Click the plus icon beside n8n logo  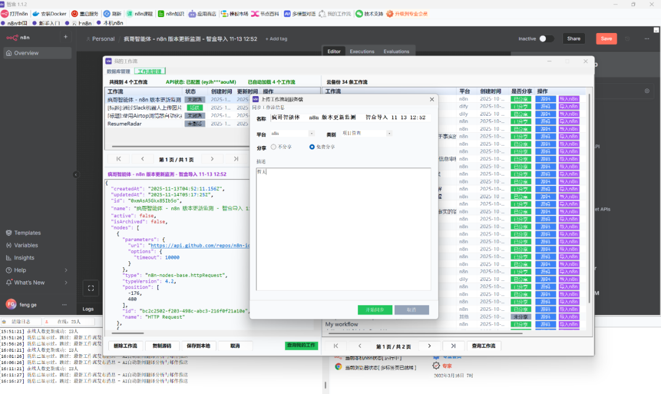click(x=65, y=37)
